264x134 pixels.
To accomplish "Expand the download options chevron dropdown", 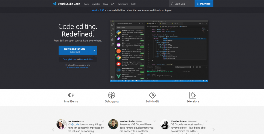I will pos(94,50).
